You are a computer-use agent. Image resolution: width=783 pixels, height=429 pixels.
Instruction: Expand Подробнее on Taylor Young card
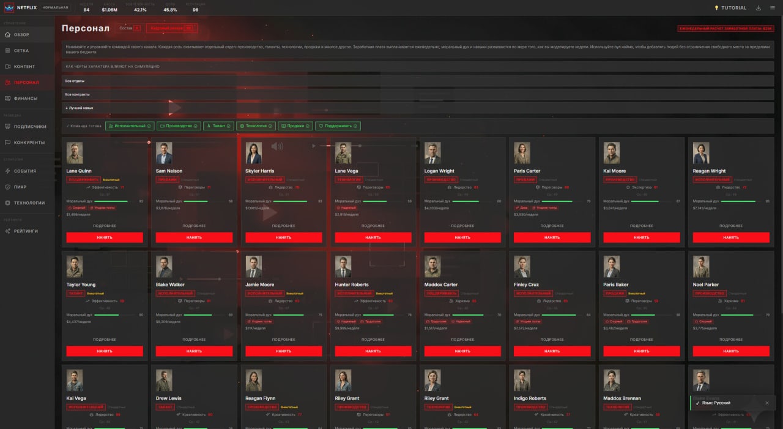(105, 340)
